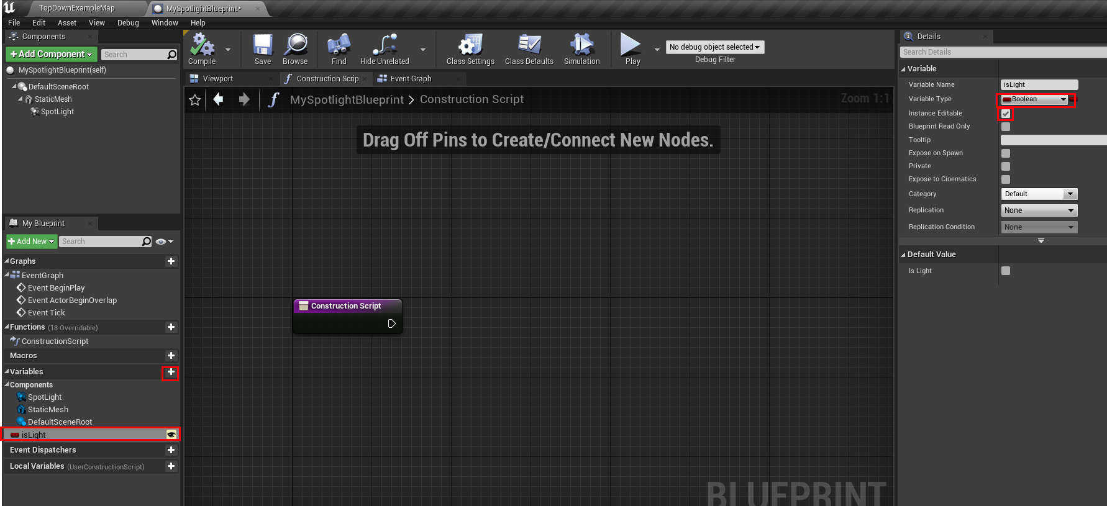
Task: Collapse the Variables section
Action: click(x=7, y=372)
